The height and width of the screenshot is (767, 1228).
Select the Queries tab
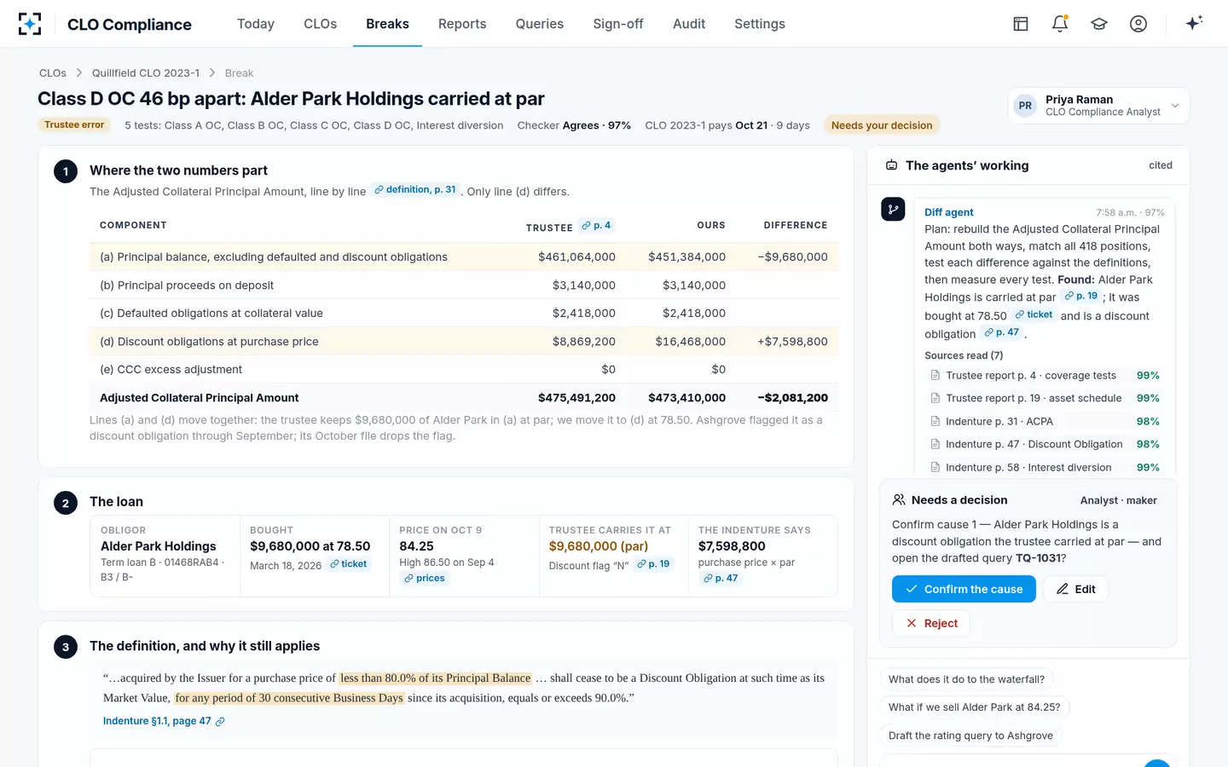[x=540, y=24]
